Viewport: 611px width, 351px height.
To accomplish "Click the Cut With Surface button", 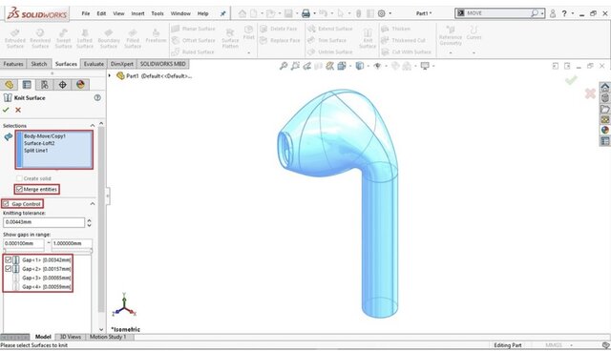I will [x=407, y=52].
